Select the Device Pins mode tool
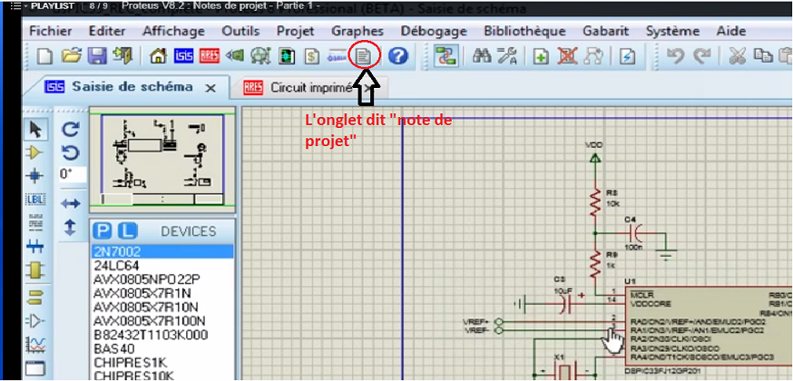Viewport: 793px width, 381px height. pyautogui.click(x=34, y=321)
